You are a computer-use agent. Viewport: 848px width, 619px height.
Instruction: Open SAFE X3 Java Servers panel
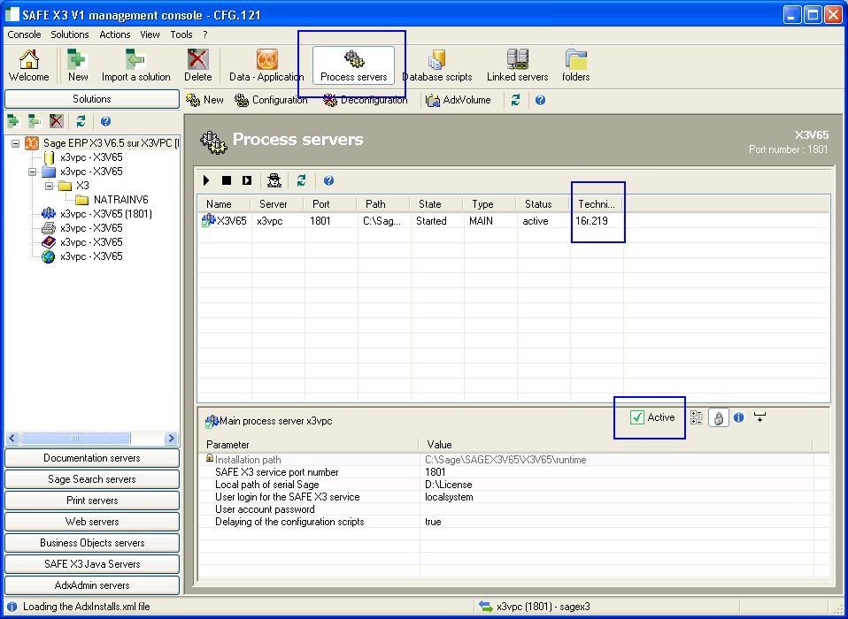pyautogui.click(x=92, y=564)
